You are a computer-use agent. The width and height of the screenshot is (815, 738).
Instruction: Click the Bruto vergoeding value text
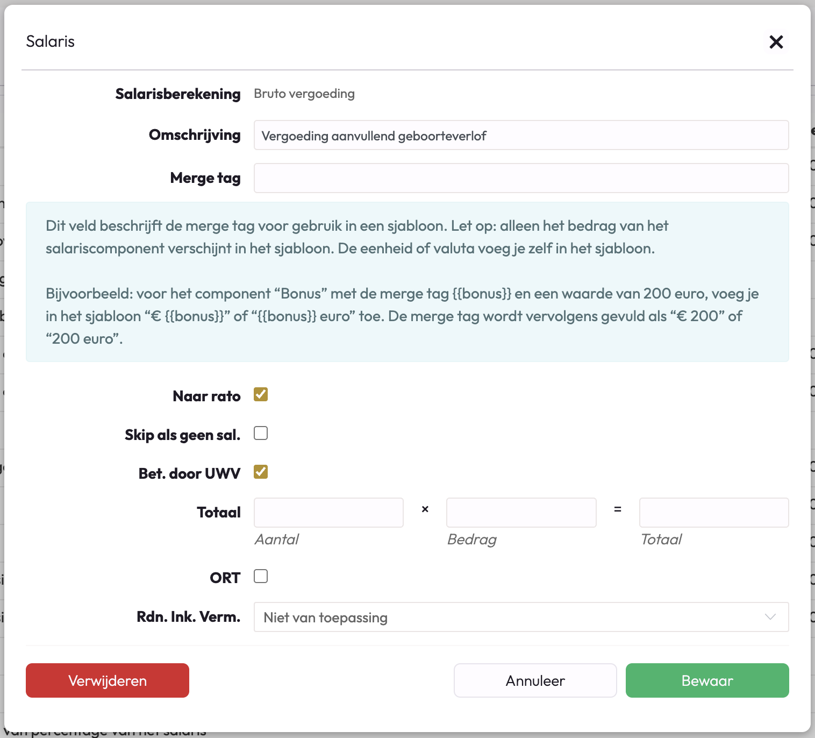point(304,94)
